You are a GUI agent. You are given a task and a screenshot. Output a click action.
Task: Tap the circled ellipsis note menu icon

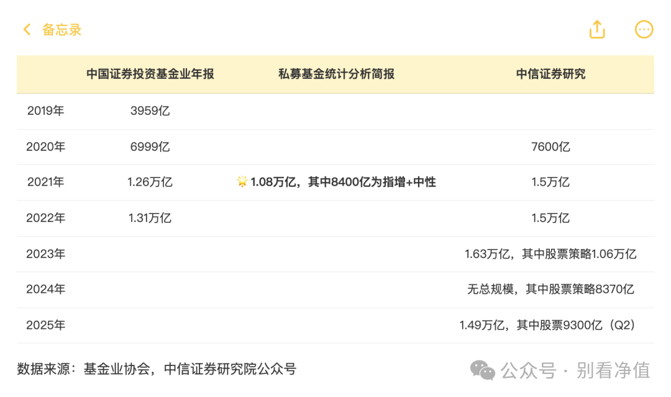coord(644,29)
